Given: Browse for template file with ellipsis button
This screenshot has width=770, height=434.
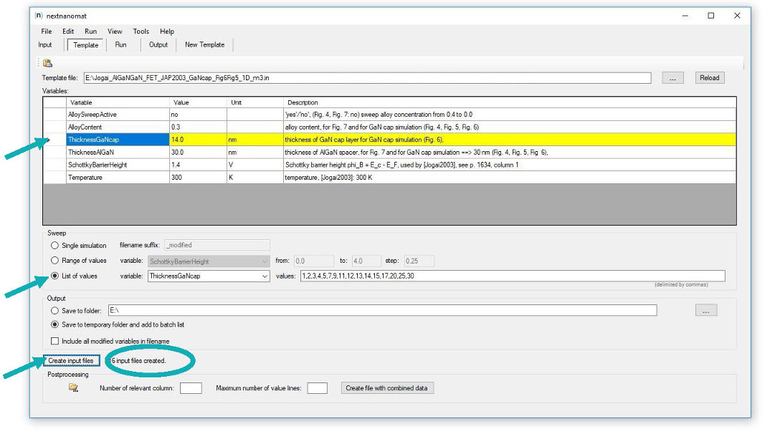Looking at the screenshot, I should tap(672, 78).
